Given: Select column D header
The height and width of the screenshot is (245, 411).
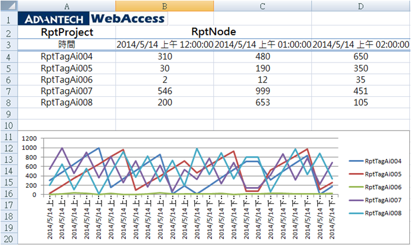Looking at the screenshot, I should (x=360, y=5).
